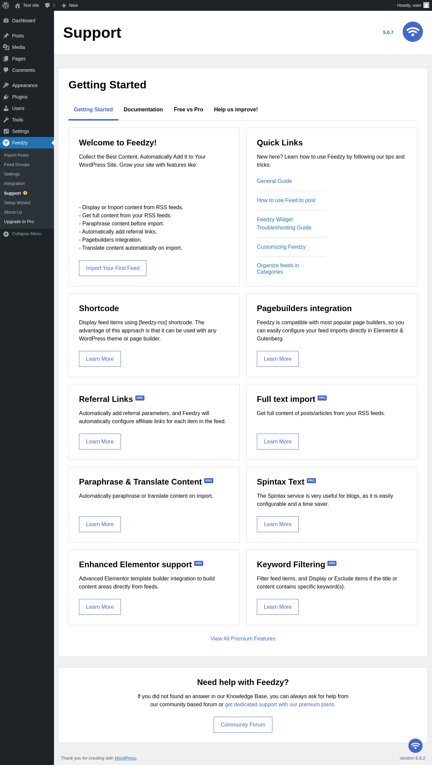Click the Users person icon
The image size is (432, 765).
tap(6, 108)
